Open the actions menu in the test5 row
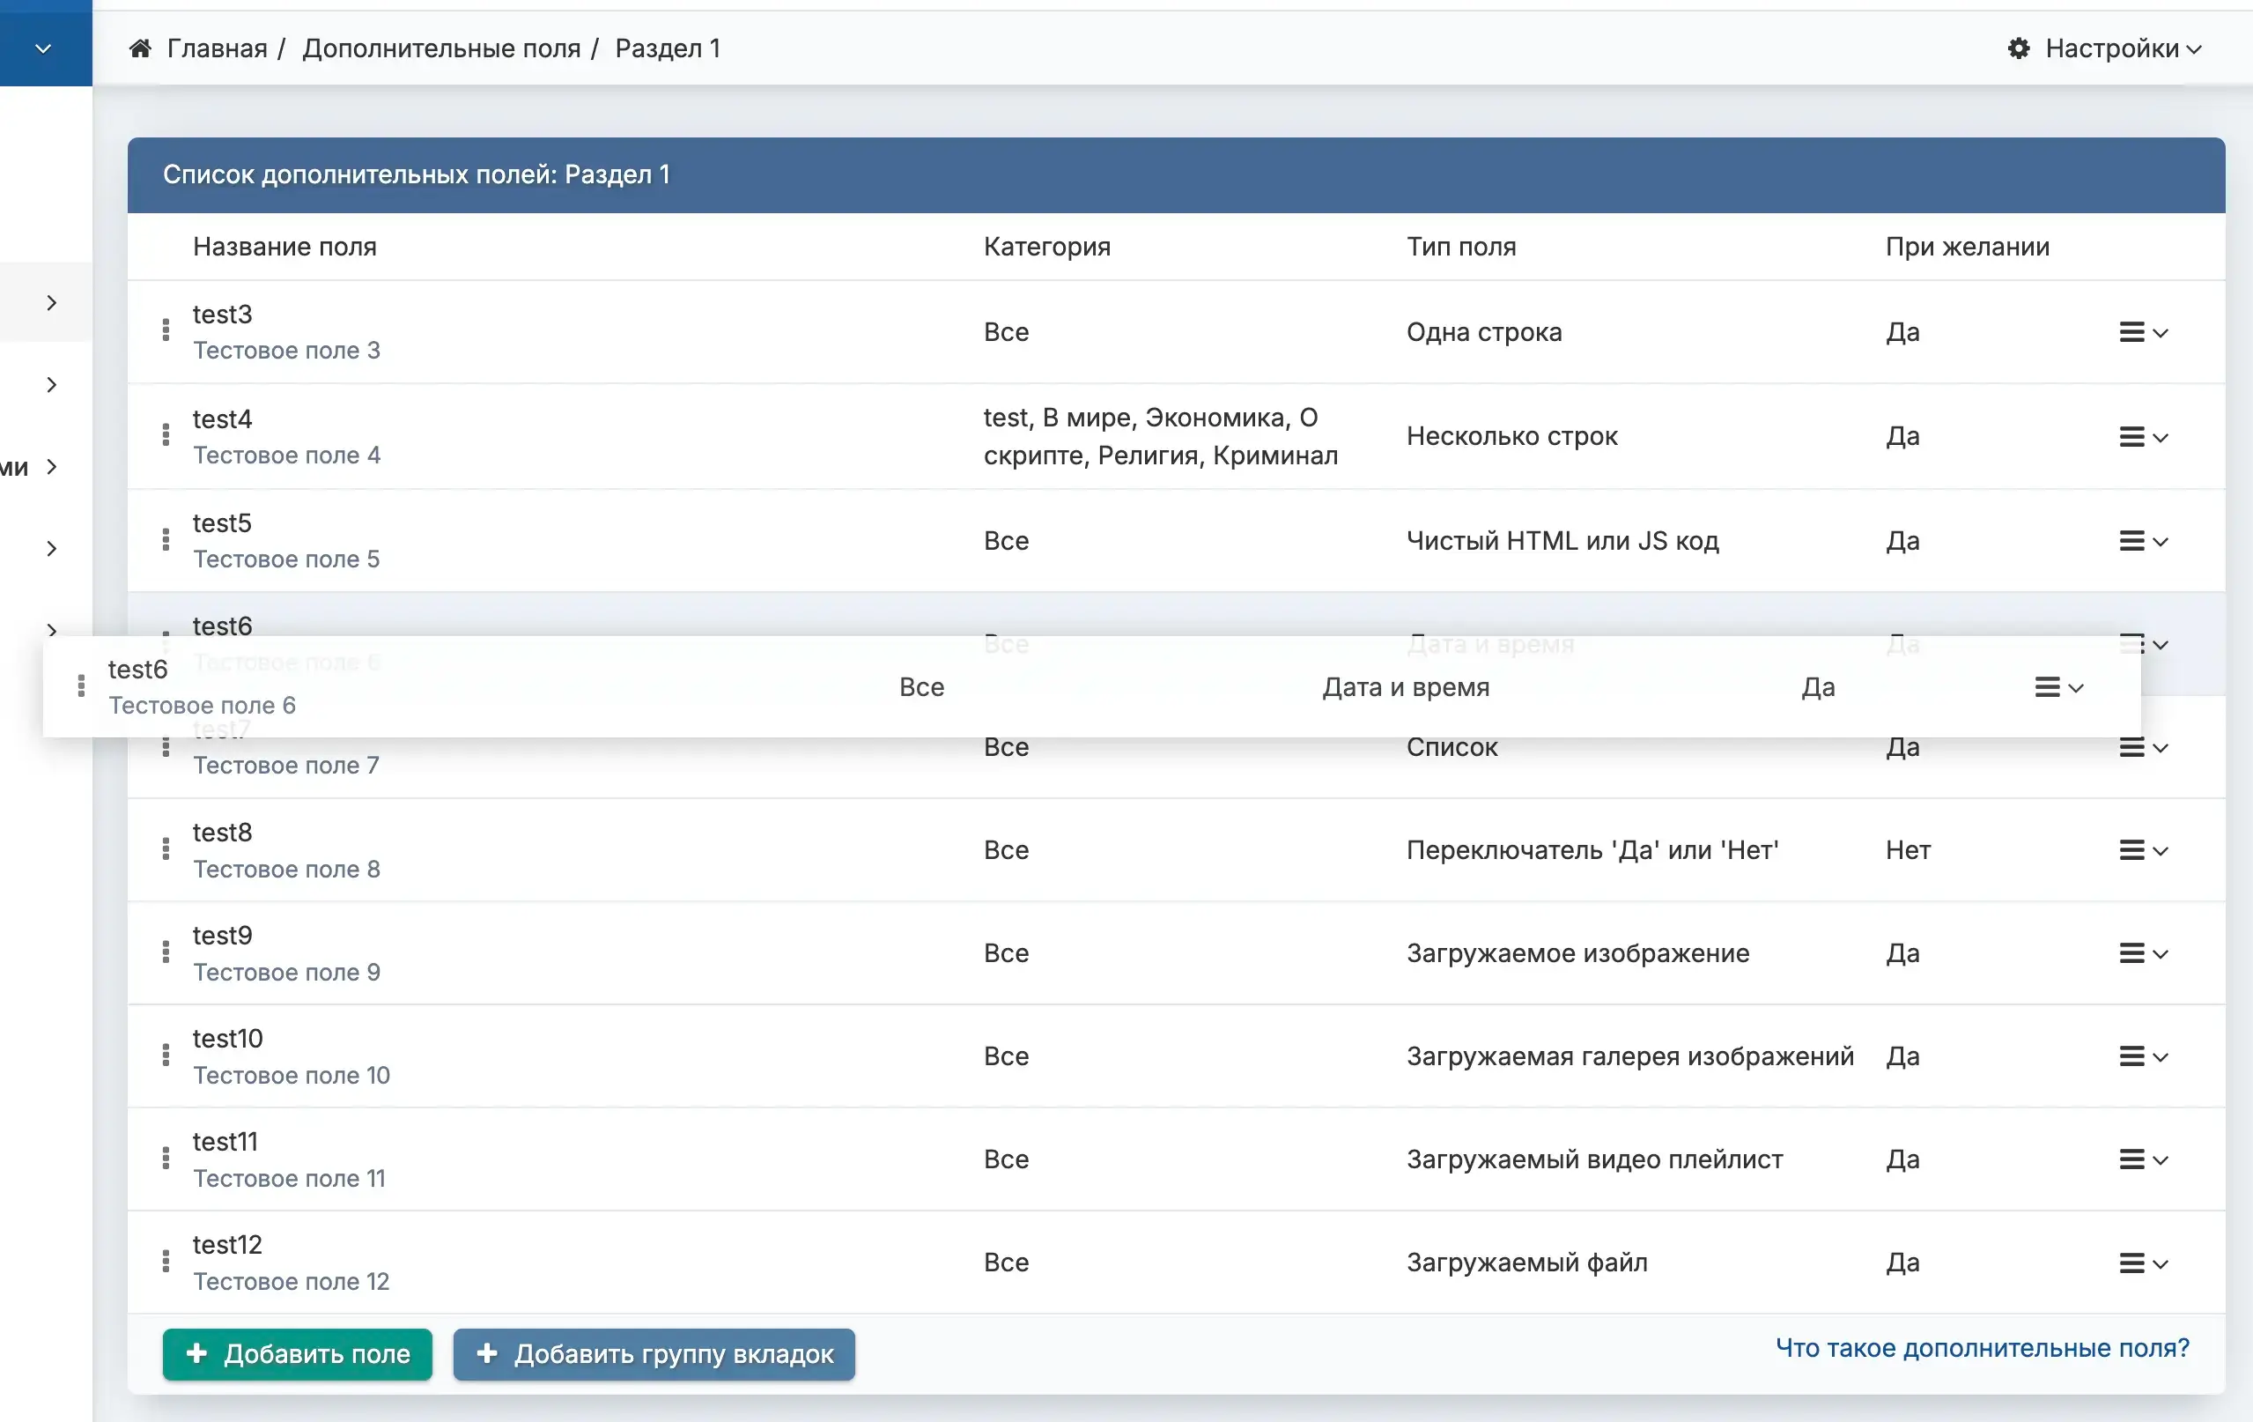This screenshot has width=2253, height=1422. coord(2143,541)
